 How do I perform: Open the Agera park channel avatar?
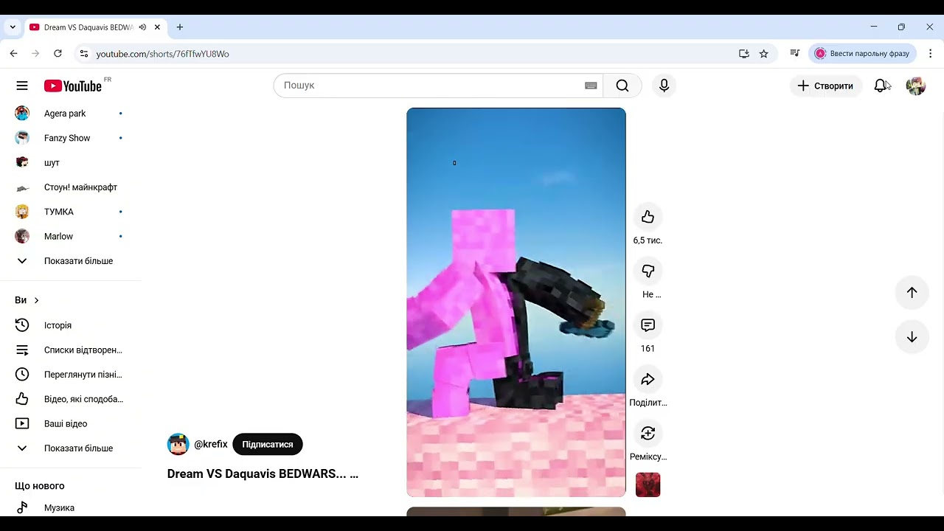22,114
